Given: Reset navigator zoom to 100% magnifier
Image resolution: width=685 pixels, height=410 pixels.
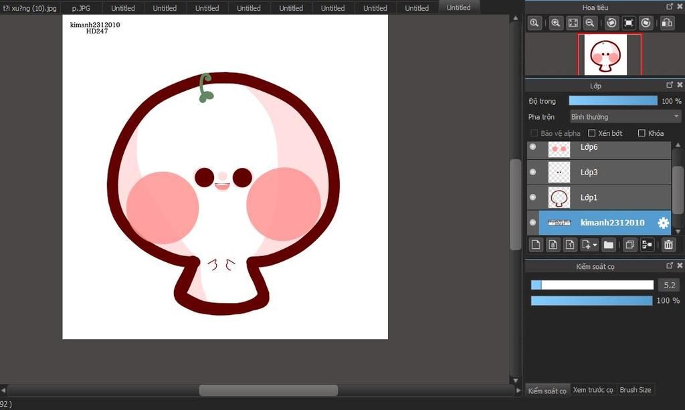Looking at the screenshot, I should coord(534,23).
